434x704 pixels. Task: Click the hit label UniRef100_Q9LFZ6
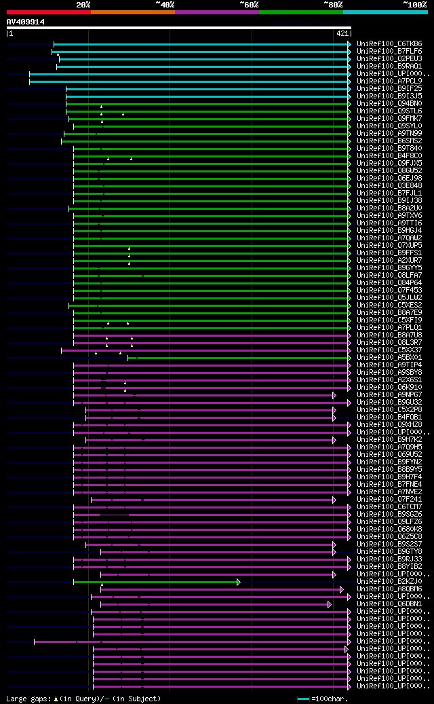tap(389, 521)
